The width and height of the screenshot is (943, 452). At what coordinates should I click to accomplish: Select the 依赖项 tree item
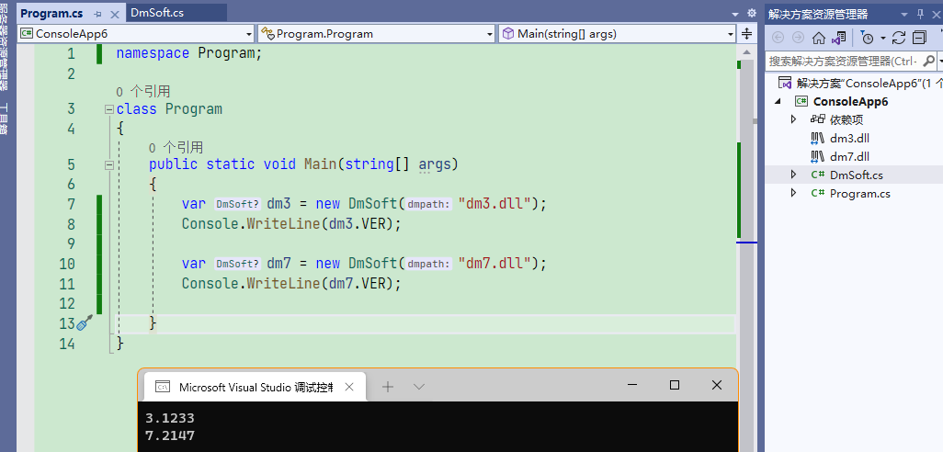(846, 119)
